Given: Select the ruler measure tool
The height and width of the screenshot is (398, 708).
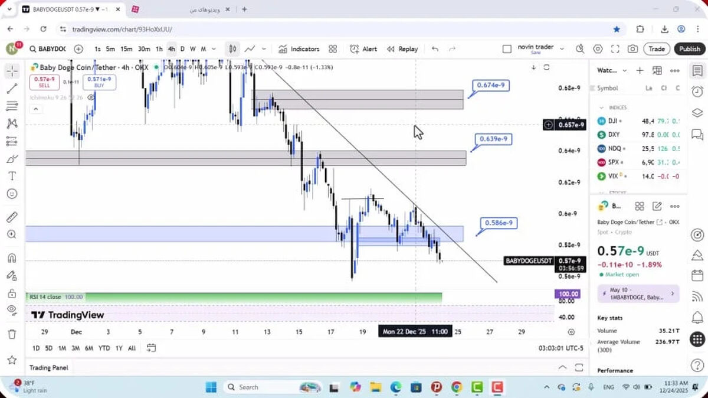Looking at the screenshot, I should 12,217.
